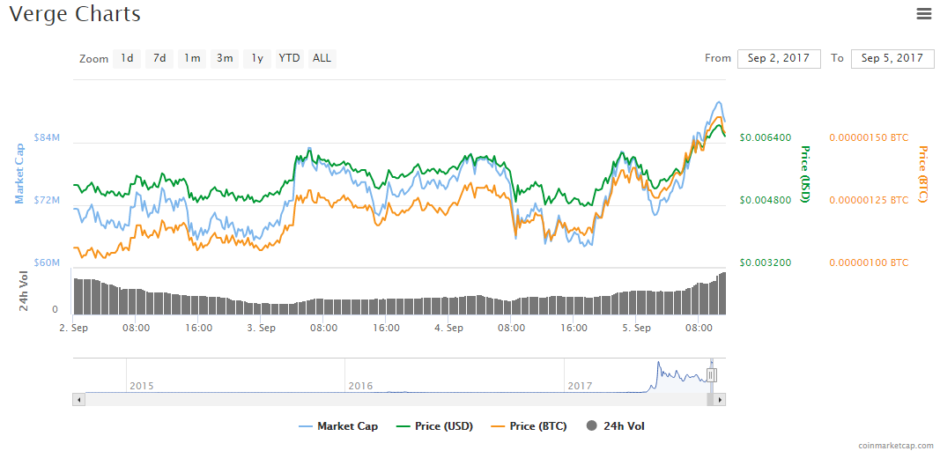
Task: Click the 2015 label in navigator
Action: point(142,386)
